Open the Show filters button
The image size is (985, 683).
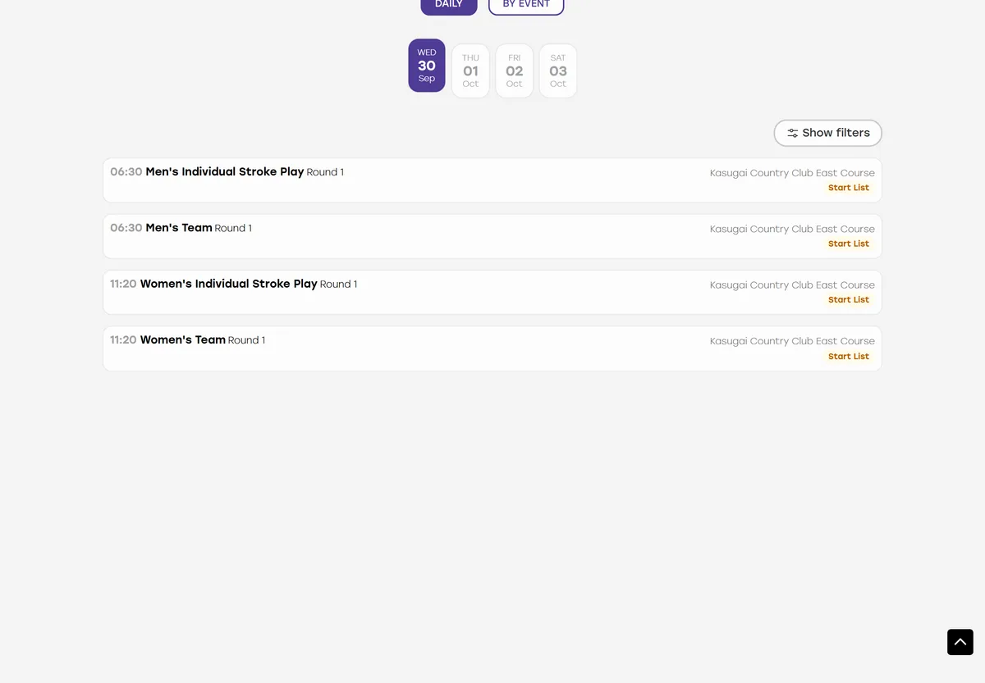[828, 133]
